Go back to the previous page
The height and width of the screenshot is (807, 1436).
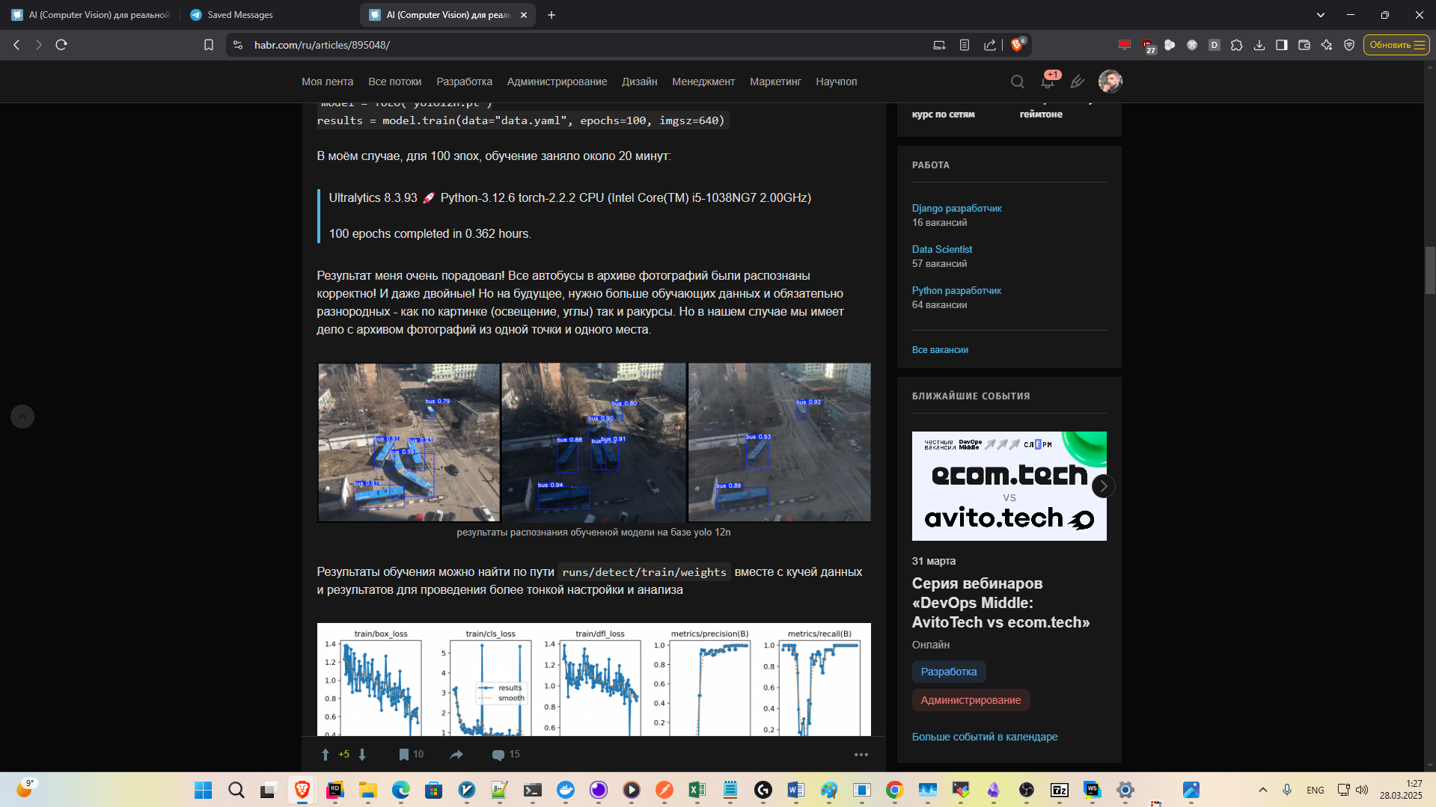[16, 45]
